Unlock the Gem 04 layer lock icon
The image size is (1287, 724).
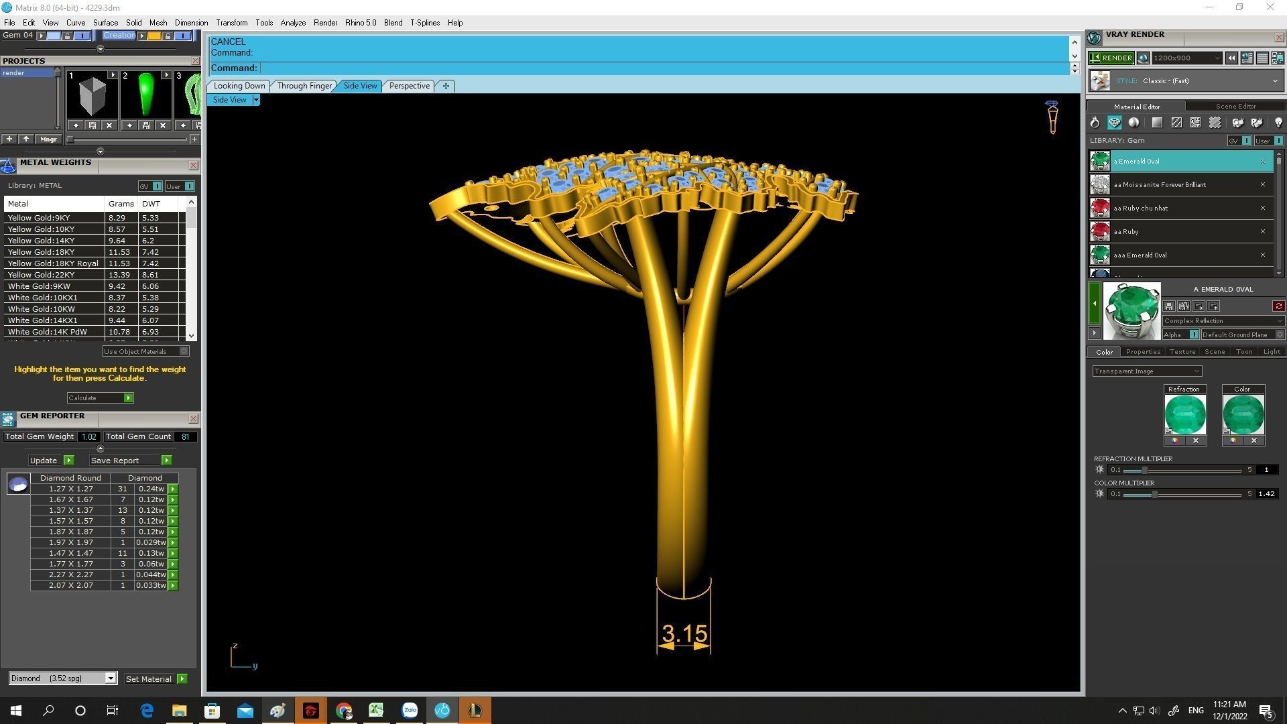tap(68, 36)
